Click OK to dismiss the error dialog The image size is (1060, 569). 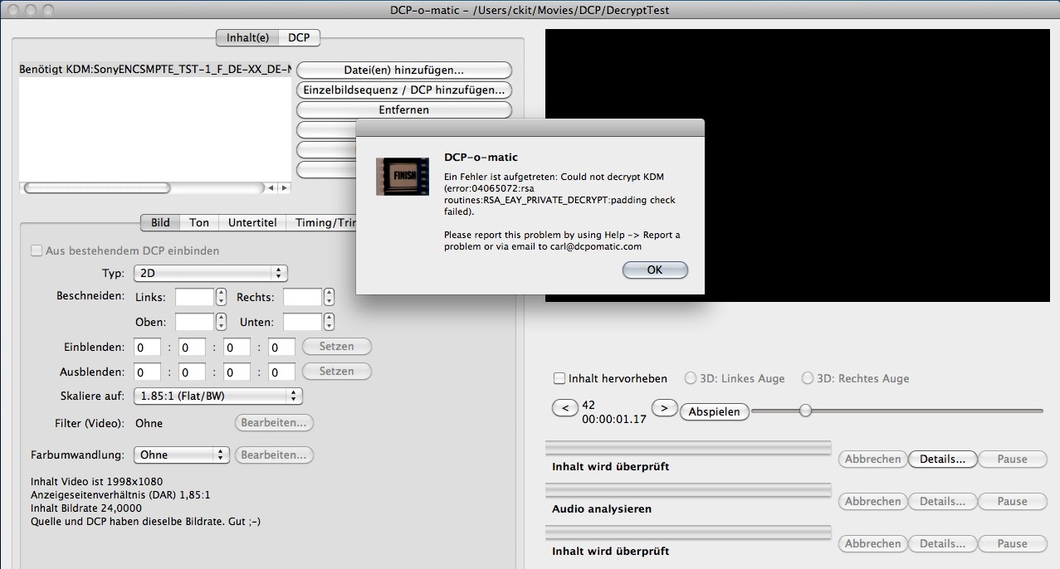click(655, 270)
